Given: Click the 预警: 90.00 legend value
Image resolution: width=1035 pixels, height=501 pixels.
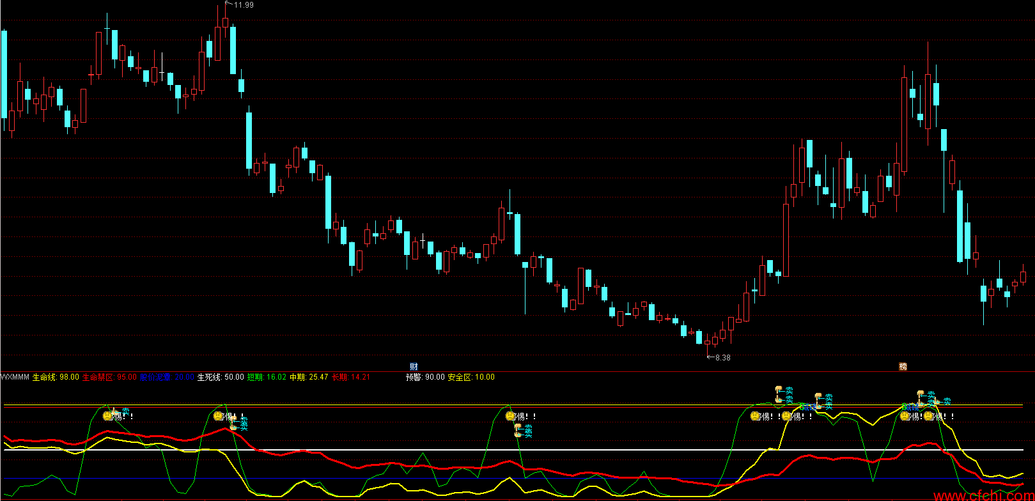Looking at the screenshot, I should pos(425,377).
